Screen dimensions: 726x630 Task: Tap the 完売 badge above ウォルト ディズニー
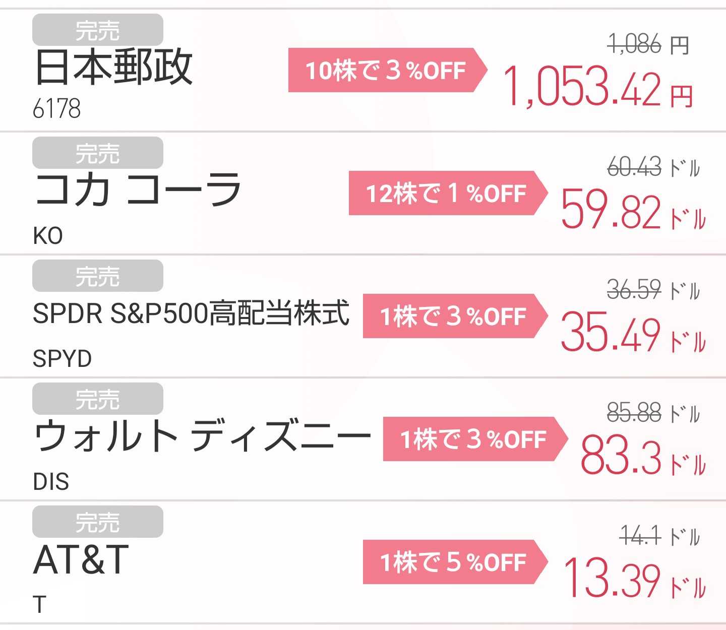coord(97,399)
